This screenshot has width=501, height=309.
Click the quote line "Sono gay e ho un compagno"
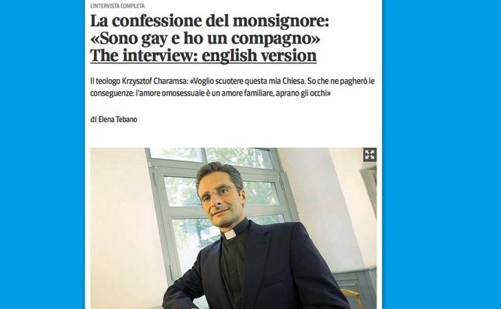[206, 38]
